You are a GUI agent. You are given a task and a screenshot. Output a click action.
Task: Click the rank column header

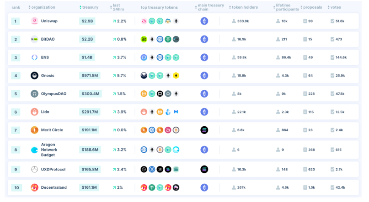click(16, 7)
